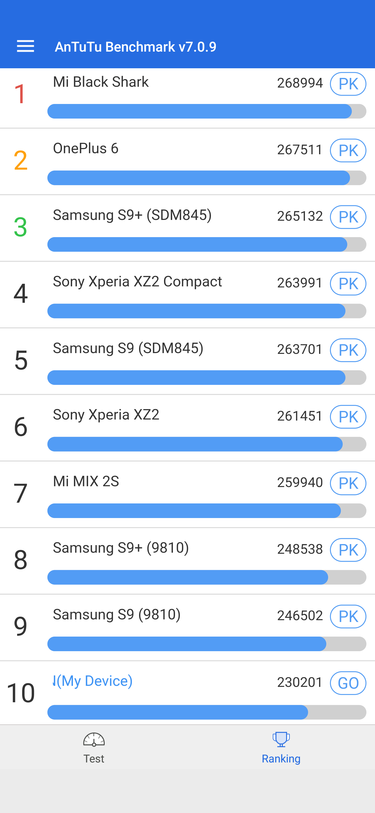Switch to the Test tab label
Screen dimensions: 375x813
tap(94, 758)
